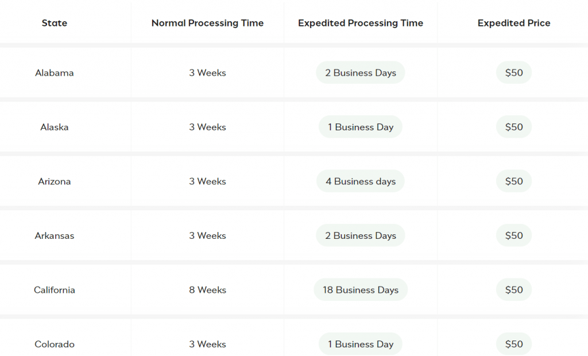Click Alabama's $50 price badge
Image resolution: width=588 pixels, height=356 pixels.
514,73
